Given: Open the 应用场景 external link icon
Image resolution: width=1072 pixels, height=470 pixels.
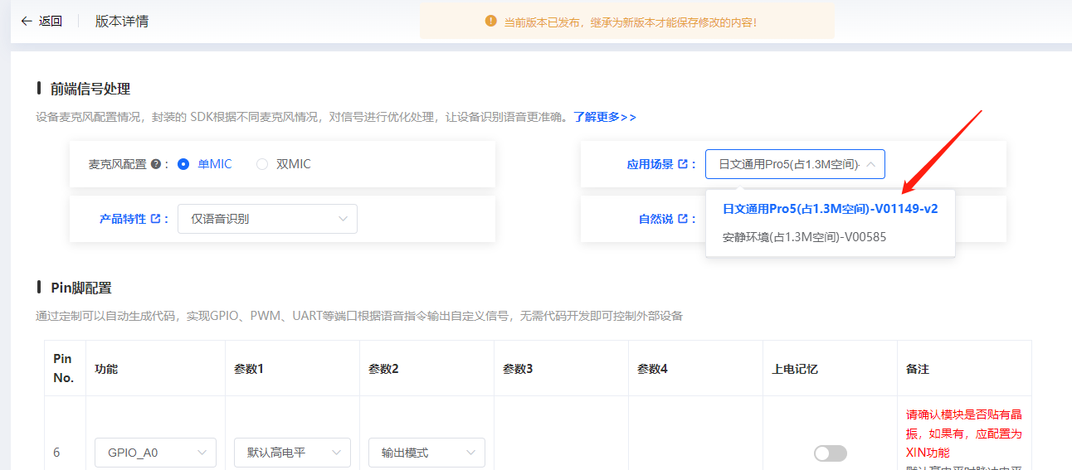Looking at the screenshot, I should (683, 164).
